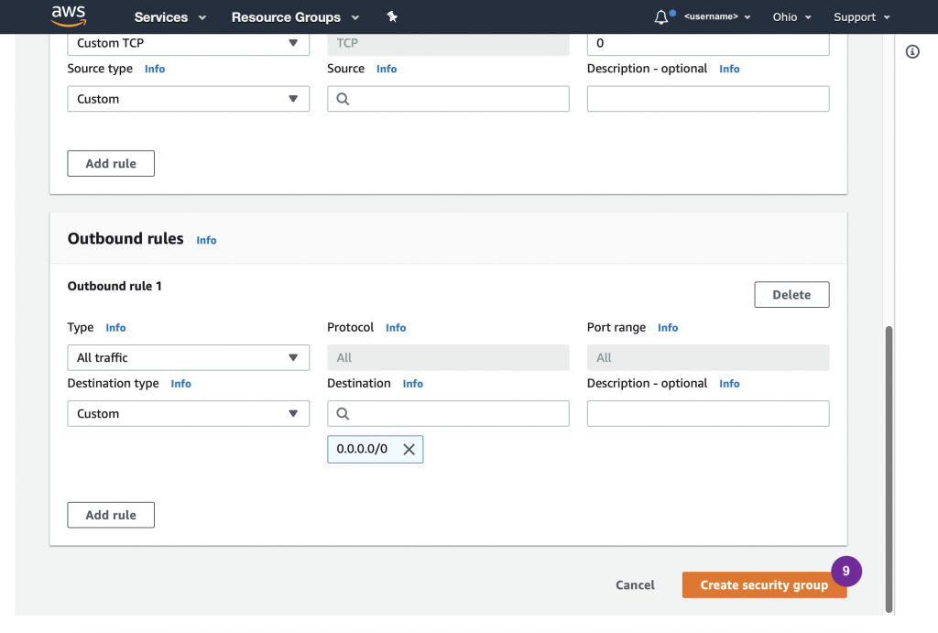Open the Services menu
938x633 pixels.
point(170,17)
